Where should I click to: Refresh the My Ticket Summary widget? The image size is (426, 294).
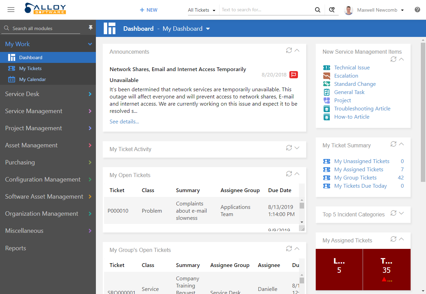(x=393, y=144)
